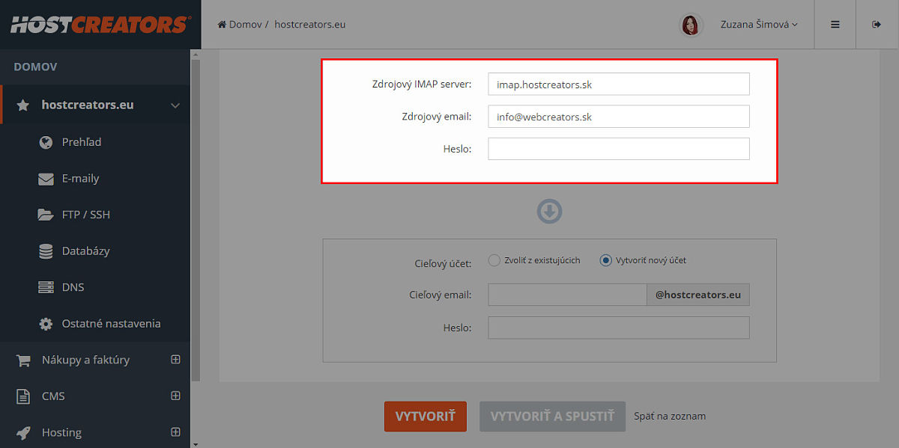
Task: Open Ostatné nastavenia menu item
Action: [x=111, y=324]
